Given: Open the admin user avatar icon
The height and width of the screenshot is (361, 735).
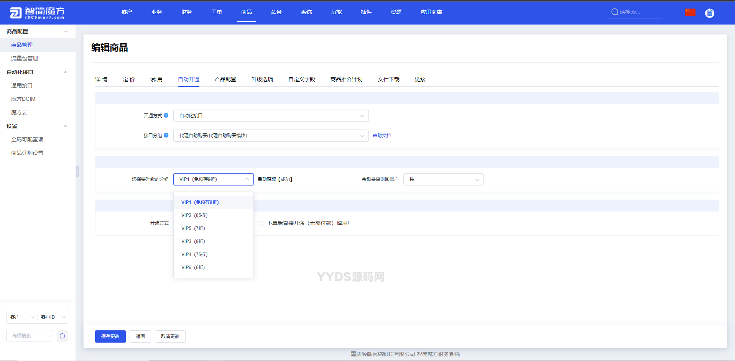Looking at the screenshot, I should (x=709, y=13).
